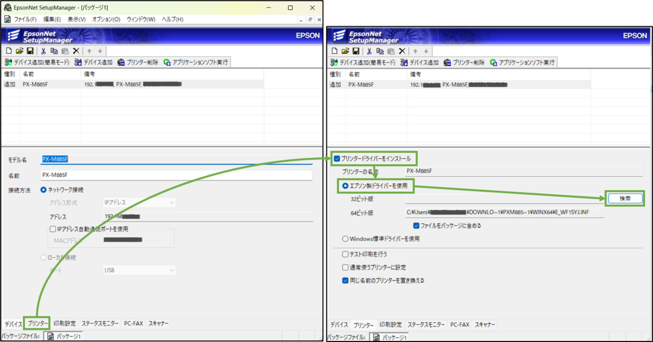Click the Save floppy icon in left window
653x342 pixels.
(x=29, y=51)
